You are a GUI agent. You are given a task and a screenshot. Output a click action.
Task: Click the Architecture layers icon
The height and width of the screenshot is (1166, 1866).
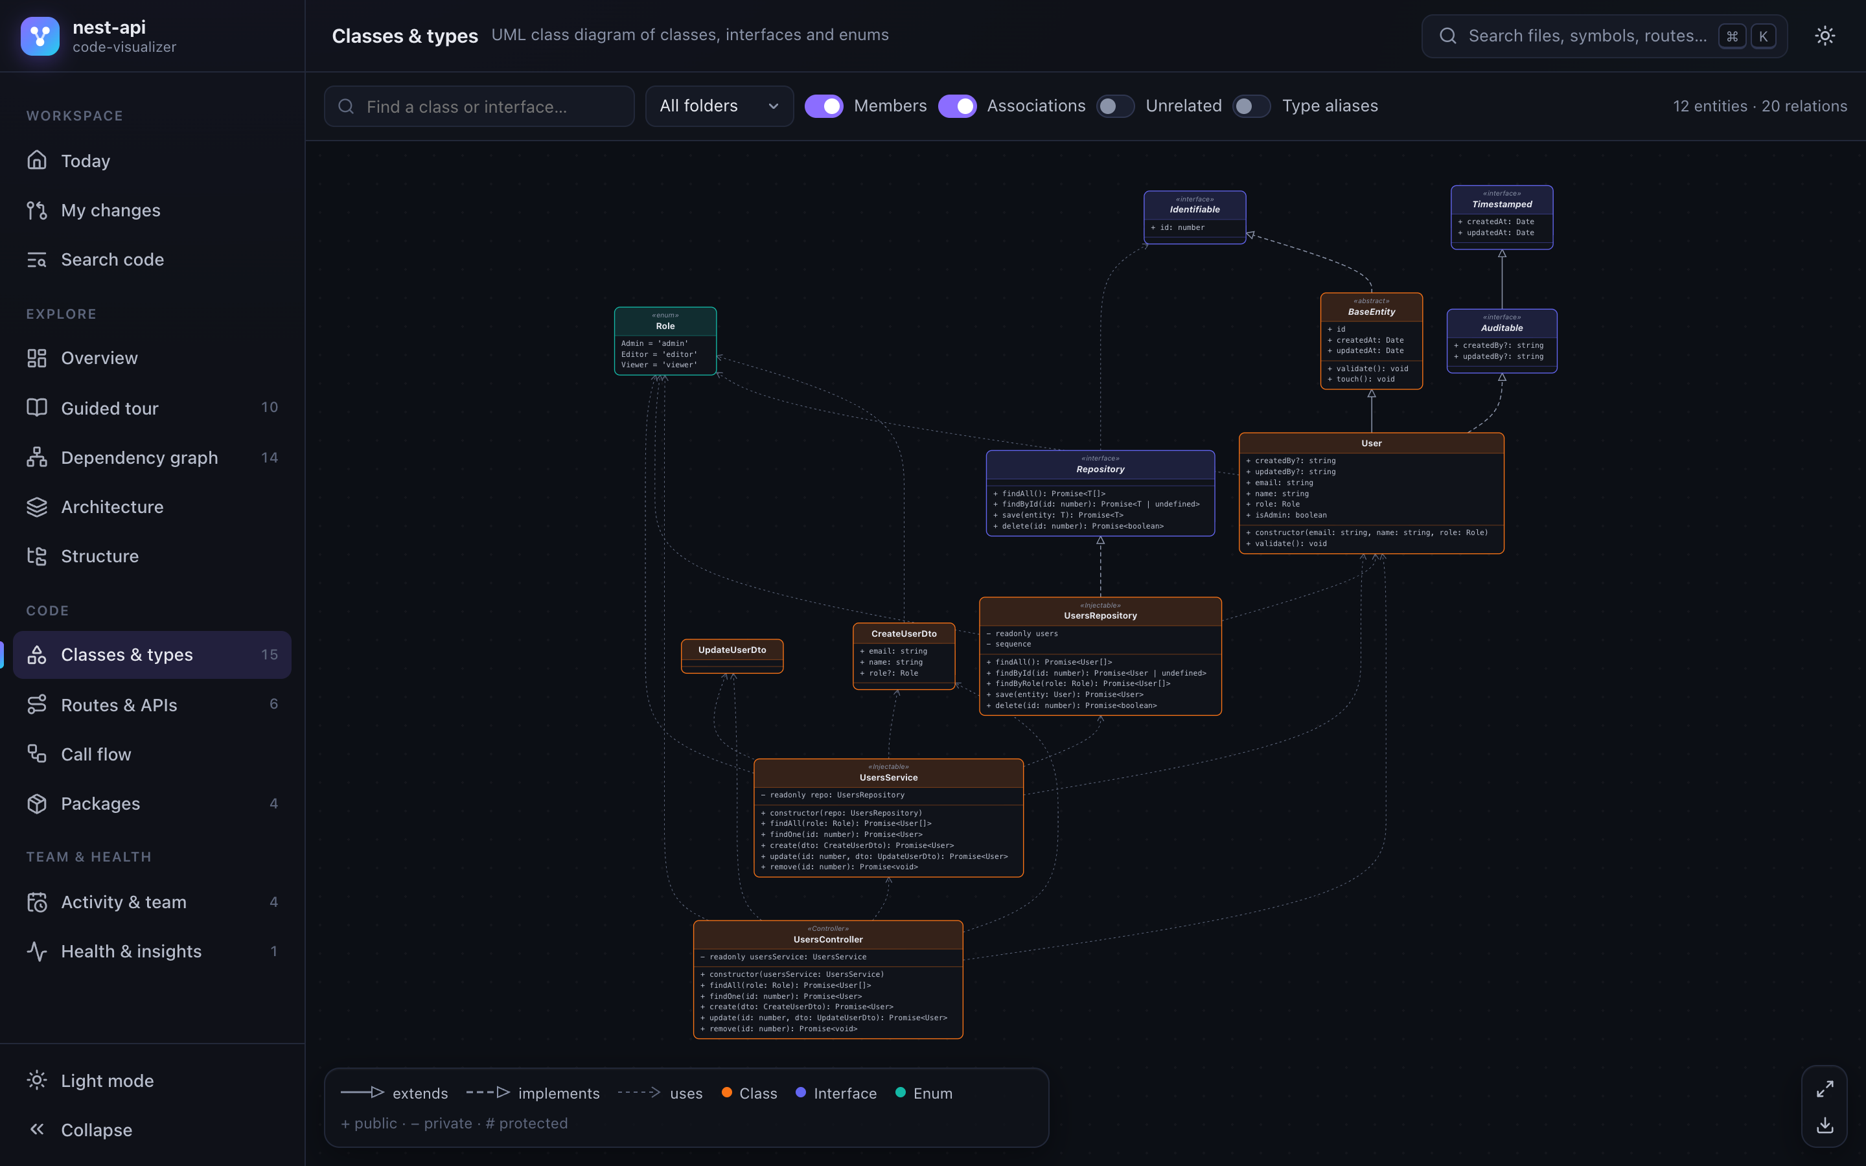point(37,507)
